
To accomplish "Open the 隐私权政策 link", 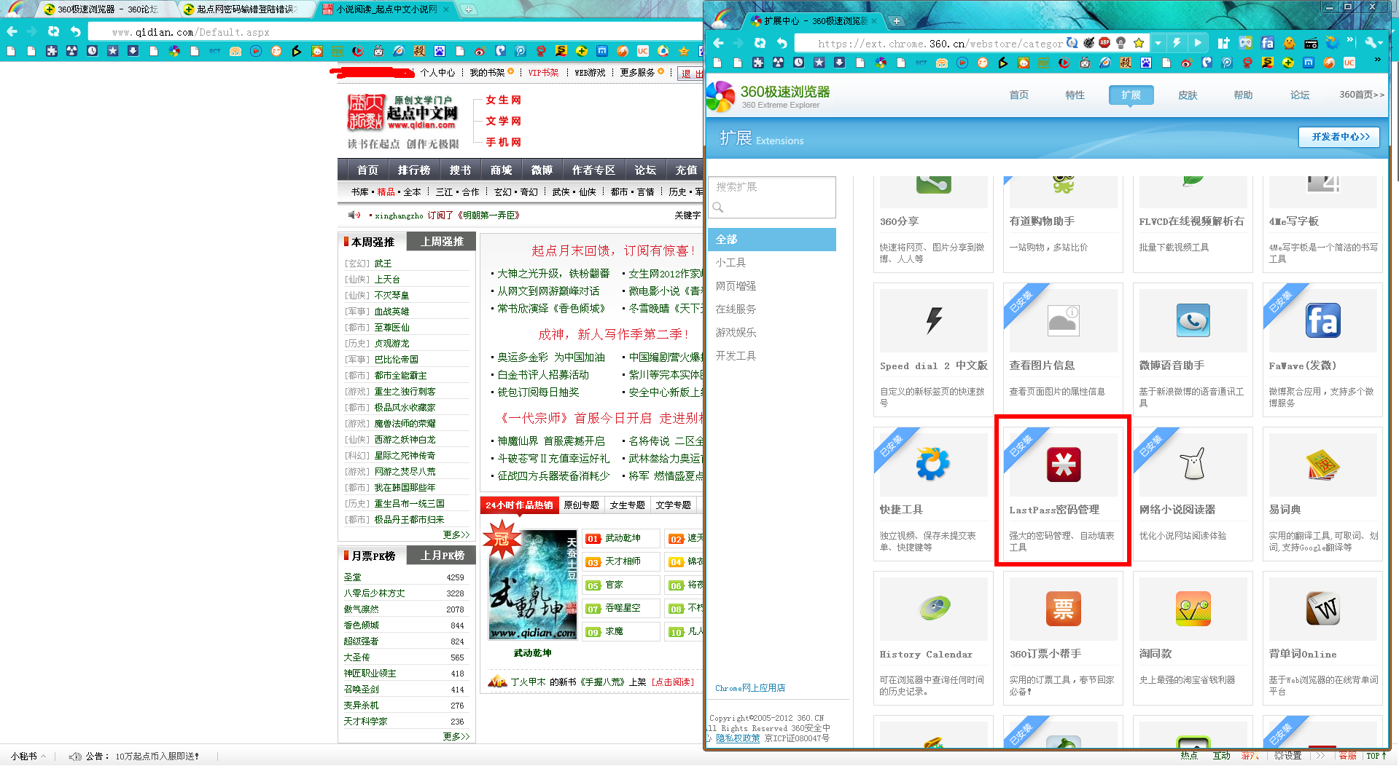I will click(x=738, y=738).
